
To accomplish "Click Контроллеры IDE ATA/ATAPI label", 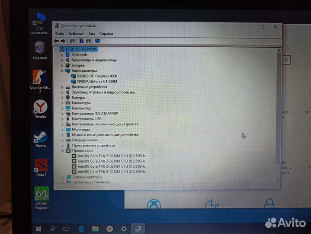I will tap(95, 114).
